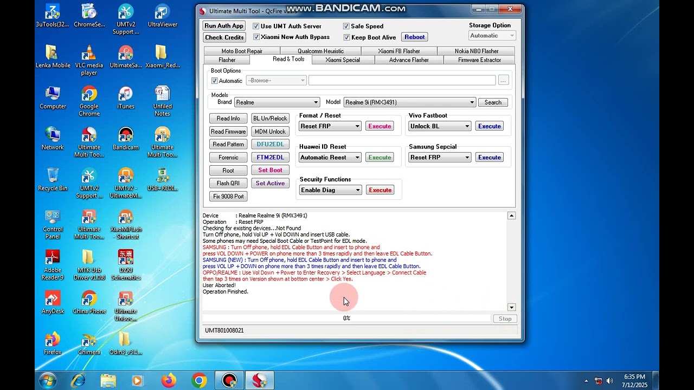Launch the Firefox desktop shortcut
Viewport: 694px width, 390px height.
(x=53, y=343)
